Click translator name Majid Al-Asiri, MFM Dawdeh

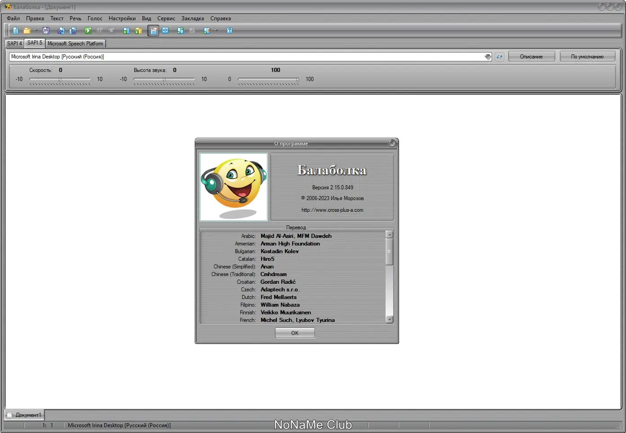coord(296,236)
